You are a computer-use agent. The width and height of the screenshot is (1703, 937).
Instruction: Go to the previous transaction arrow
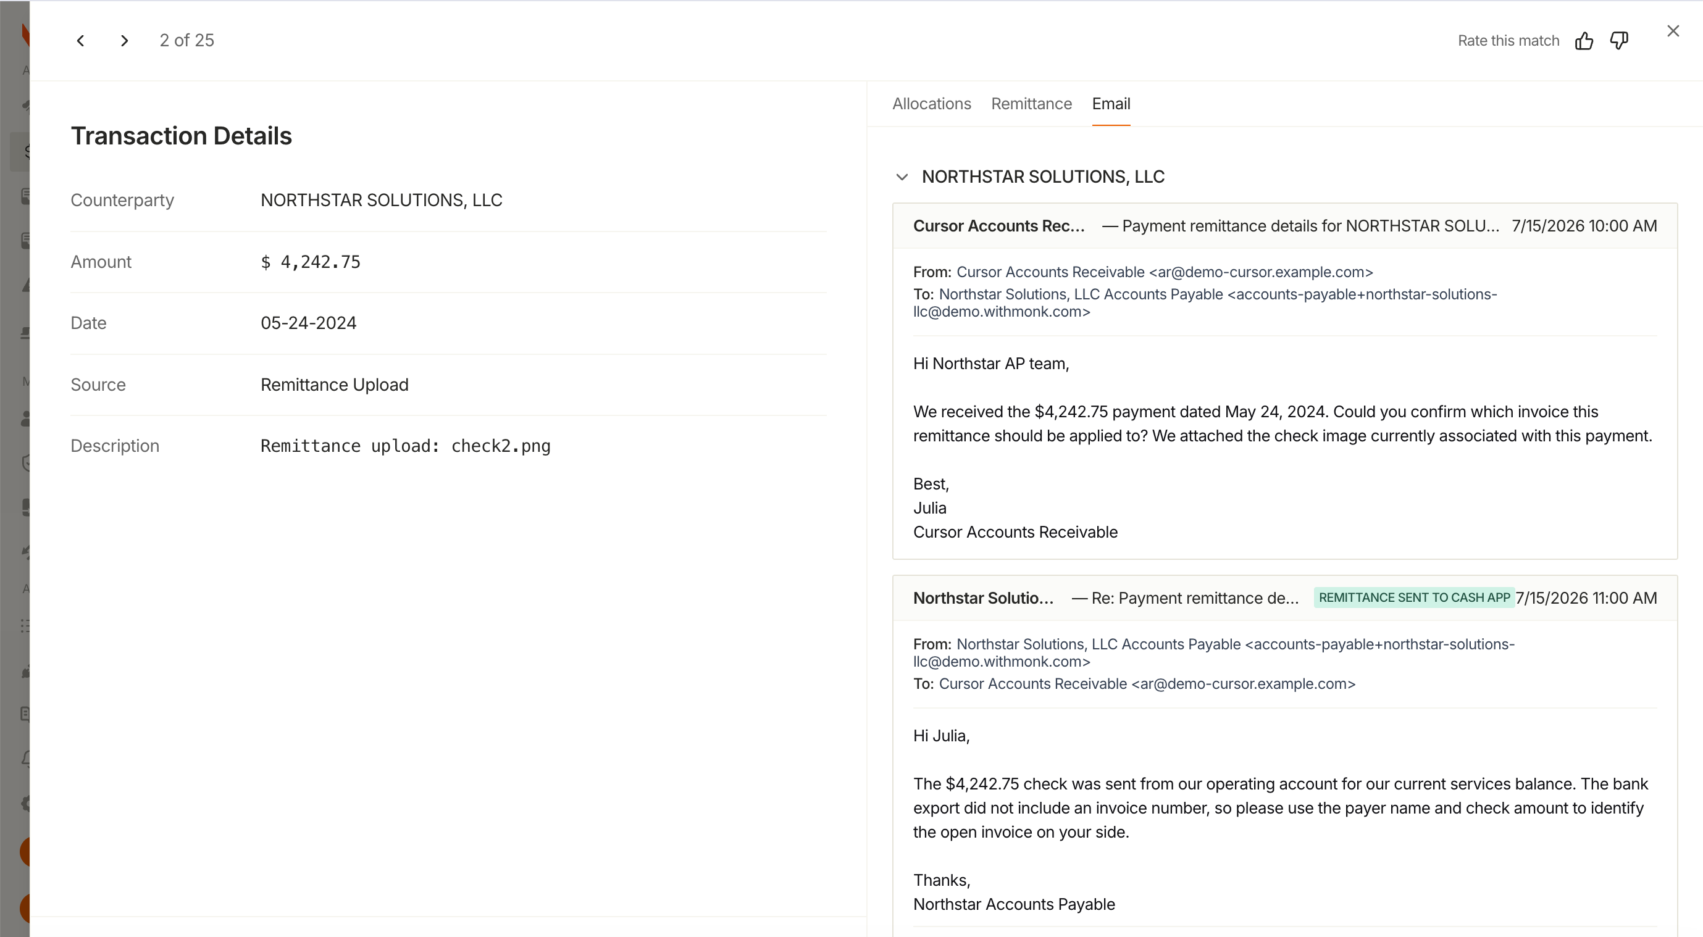81,41
